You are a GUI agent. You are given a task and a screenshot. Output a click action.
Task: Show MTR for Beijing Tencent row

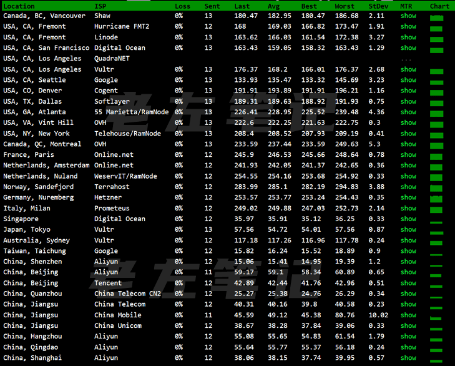point(408,283)
